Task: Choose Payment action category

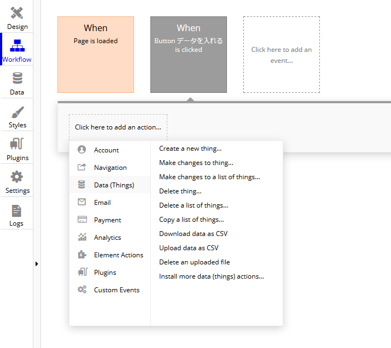Action: 110,220
